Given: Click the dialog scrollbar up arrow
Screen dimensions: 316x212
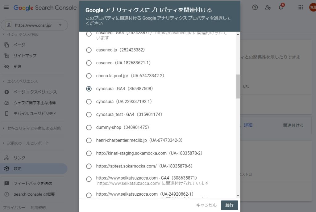Looking at the screenshot, I should [x=238, y=34].
